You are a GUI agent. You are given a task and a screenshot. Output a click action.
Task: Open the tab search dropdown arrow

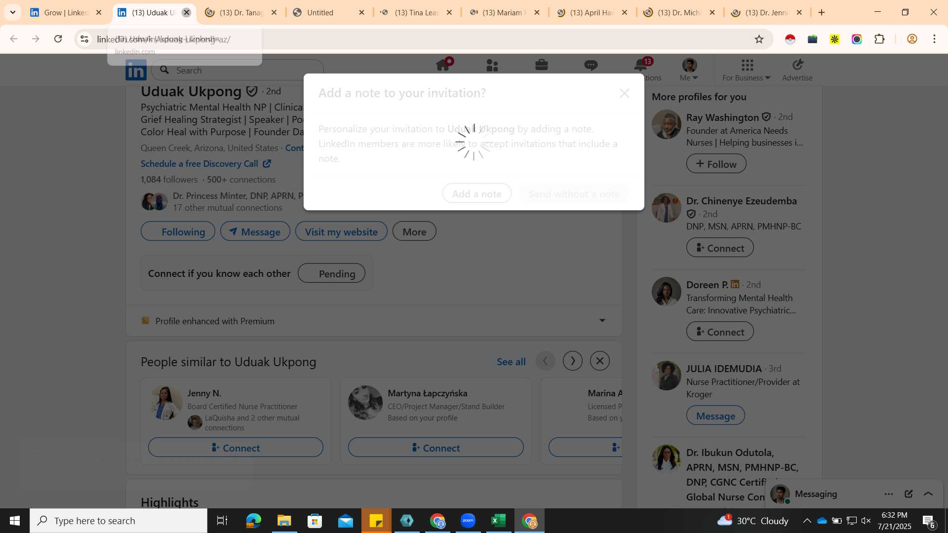click(13, 12)
